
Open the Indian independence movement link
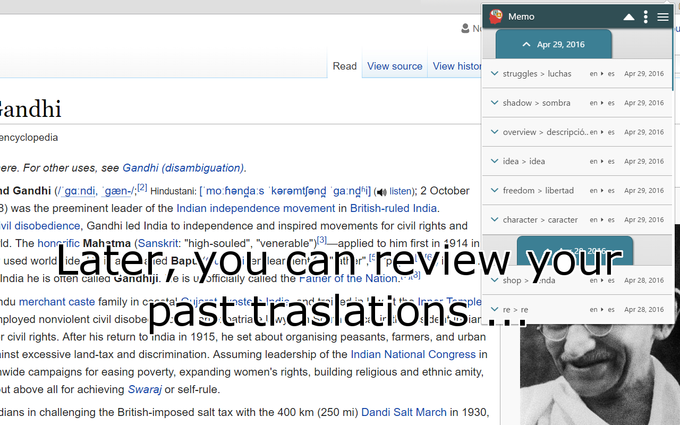click(x=256, y=208)
